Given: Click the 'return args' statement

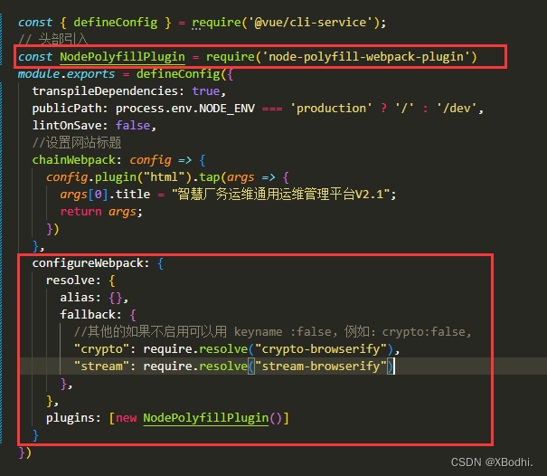Looking at the screenshot, I should [101, 212].
